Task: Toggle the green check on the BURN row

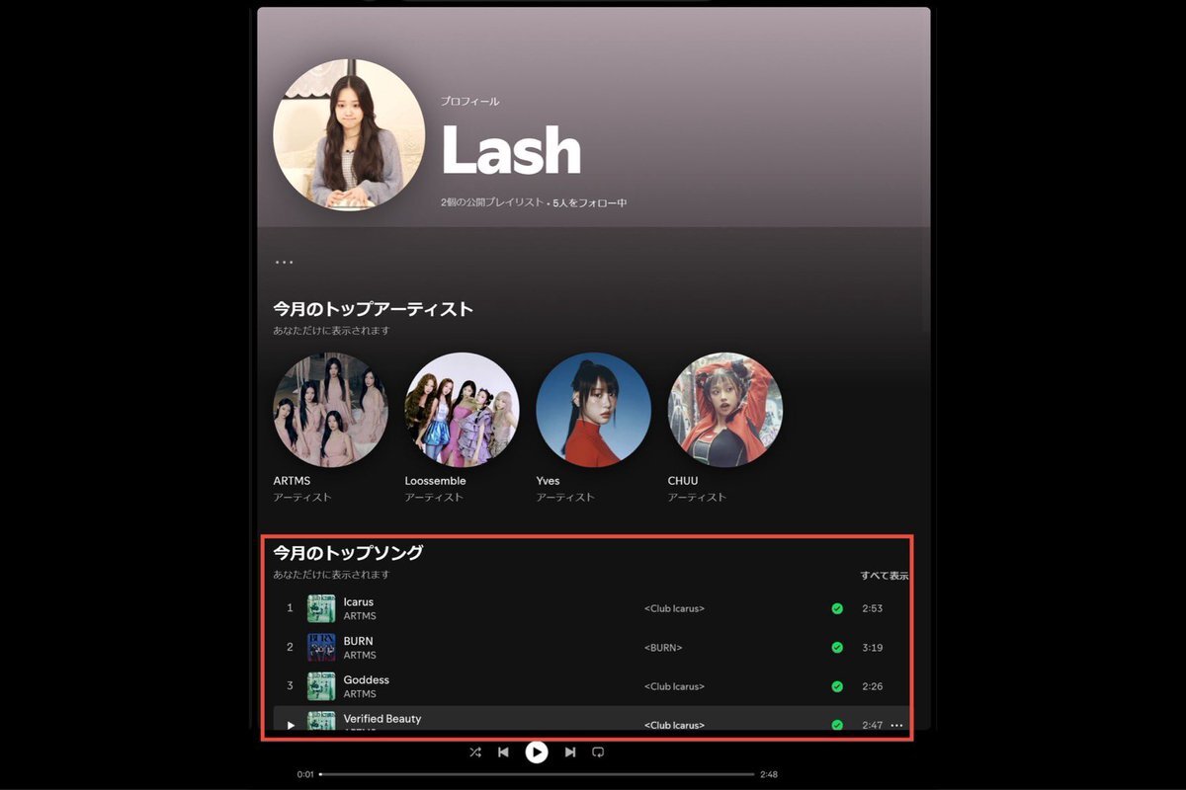Action: click(837, 648)
